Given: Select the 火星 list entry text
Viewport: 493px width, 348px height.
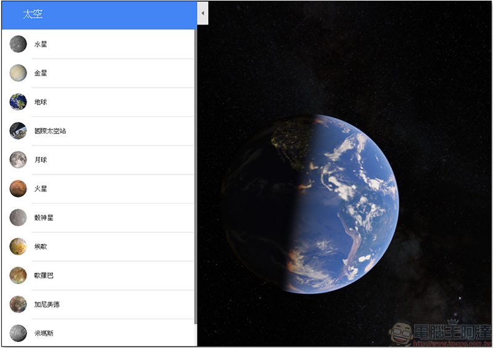Looking at the screenshot, I should click(x=41, y=189).
